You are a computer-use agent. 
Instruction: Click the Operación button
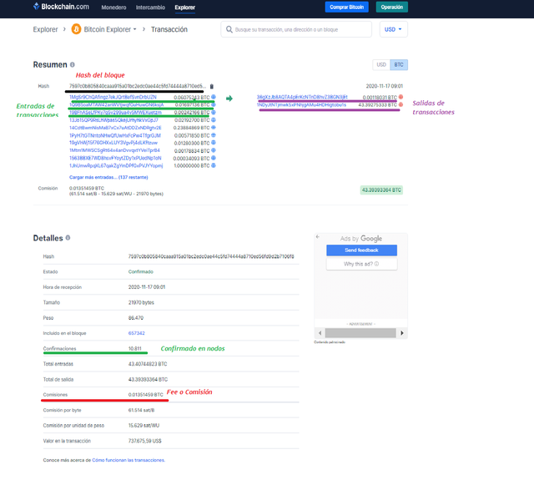point(392,7)
